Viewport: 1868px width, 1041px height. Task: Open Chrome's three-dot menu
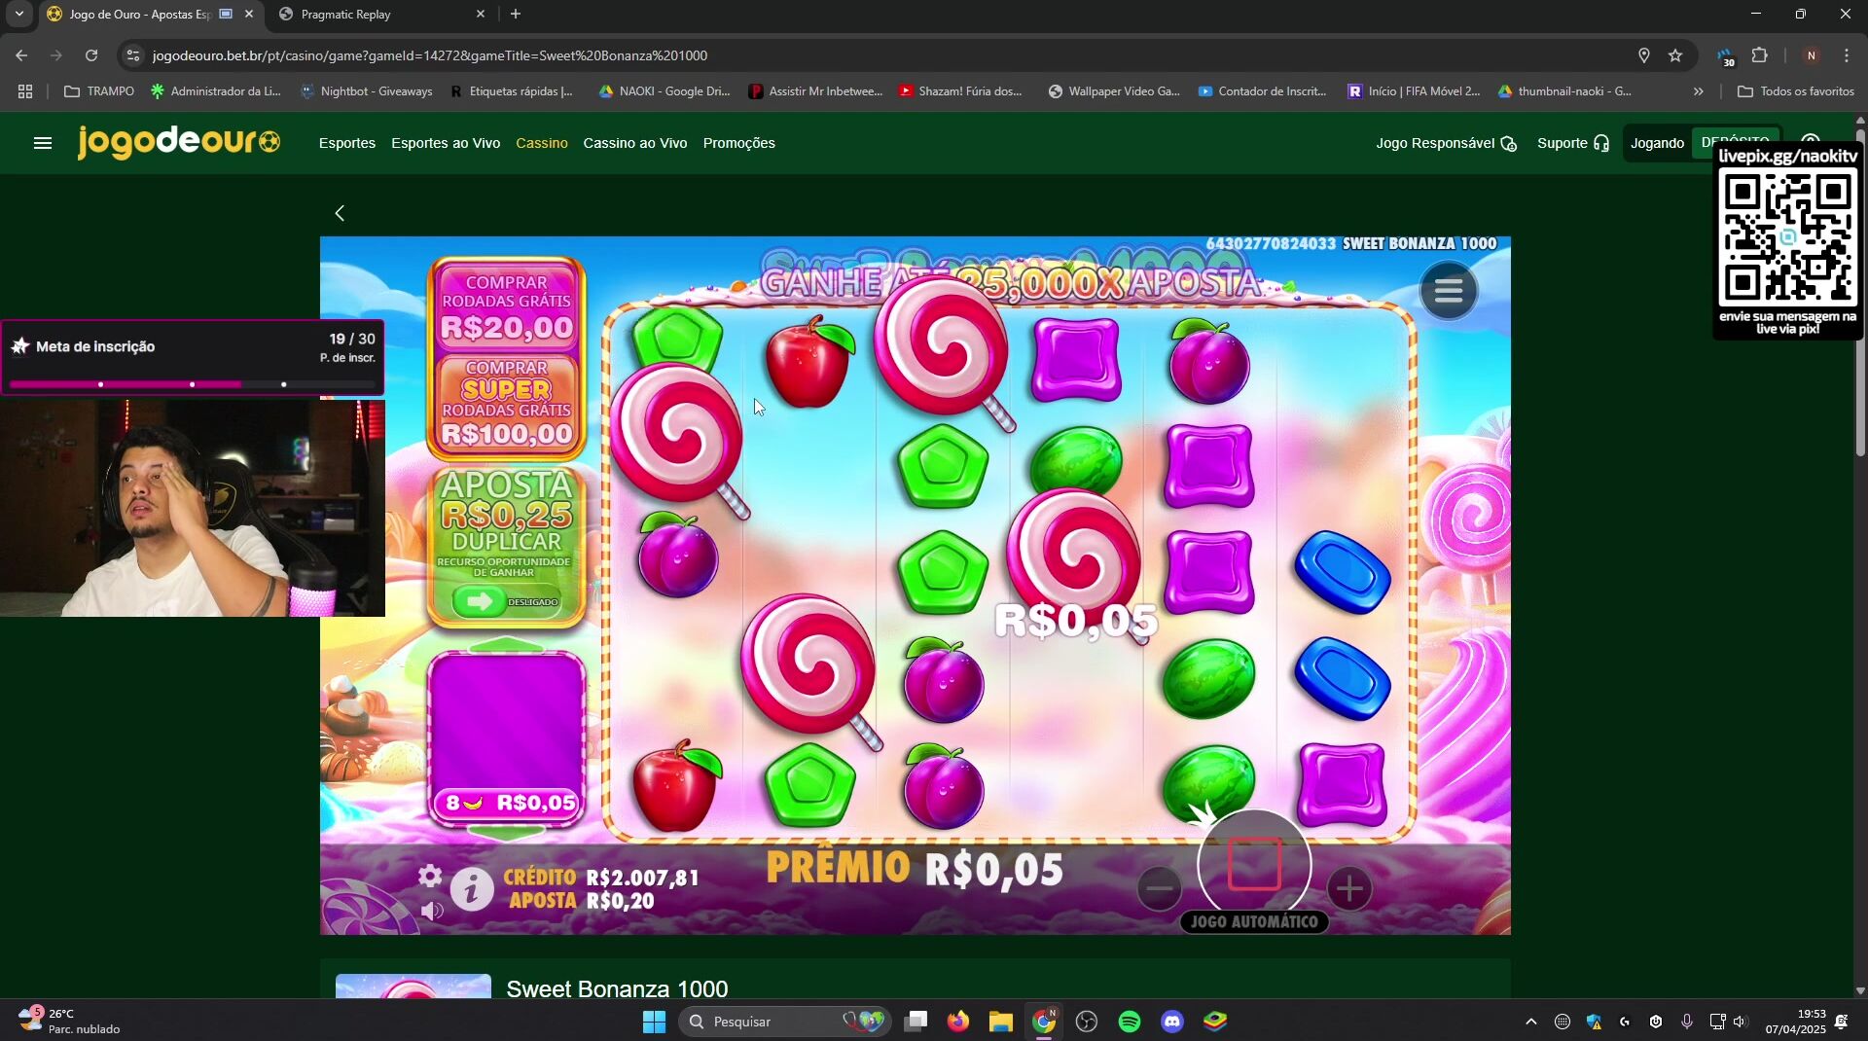[x=1846, y=55]
